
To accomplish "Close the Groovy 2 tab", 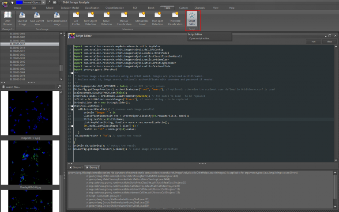I will tap(87, 167).
